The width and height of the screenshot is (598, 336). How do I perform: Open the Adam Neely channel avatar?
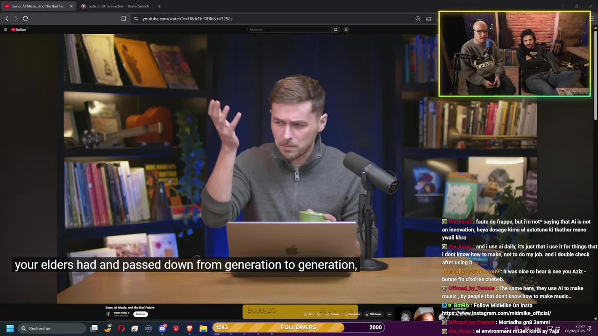point(108,314)
